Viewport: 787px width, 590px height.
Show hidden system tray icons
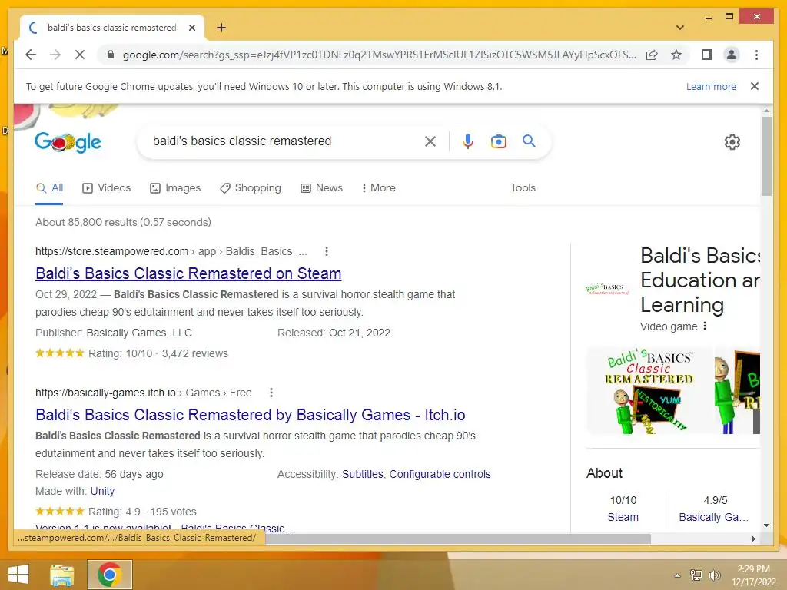(x=677, y=575)
